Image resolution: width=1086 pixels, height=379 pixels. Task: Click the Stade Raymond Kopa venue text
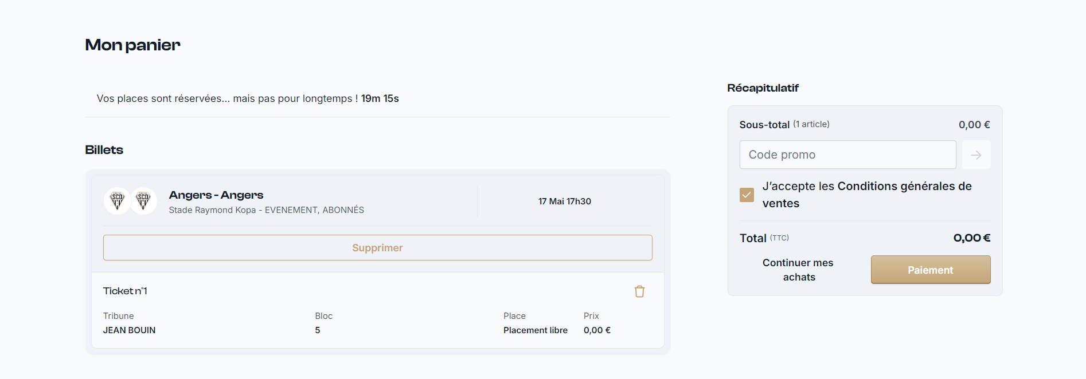212,210
